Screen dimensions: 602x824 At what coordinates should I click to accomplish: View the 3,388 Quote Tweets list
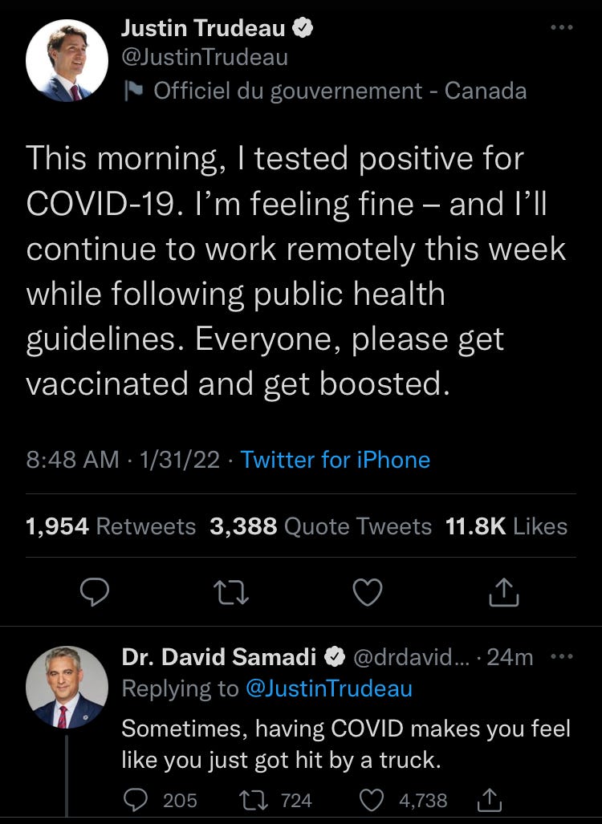(x=321, y=526)
